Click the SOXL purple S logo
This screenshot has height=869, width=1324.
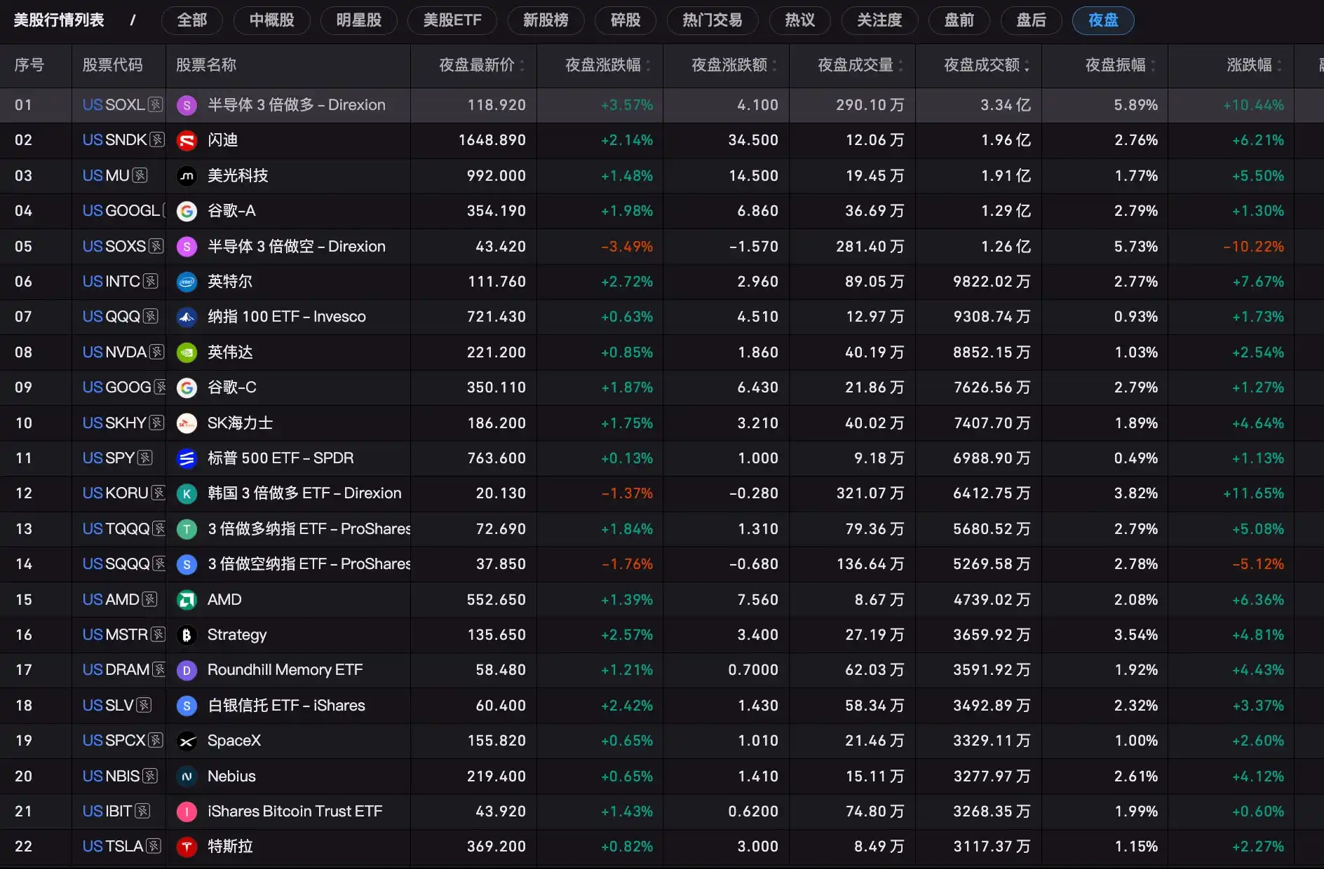point(187,105)
